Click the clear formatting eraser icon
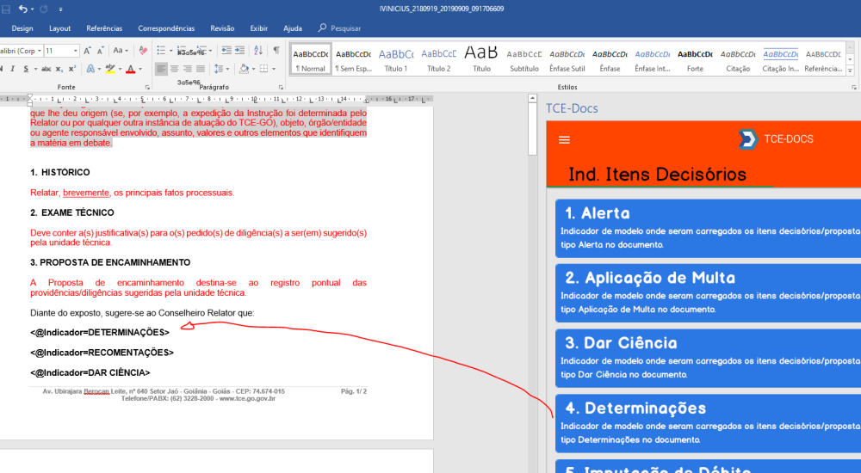The width and height of the screenshot is (861, 473). (143, 51)
